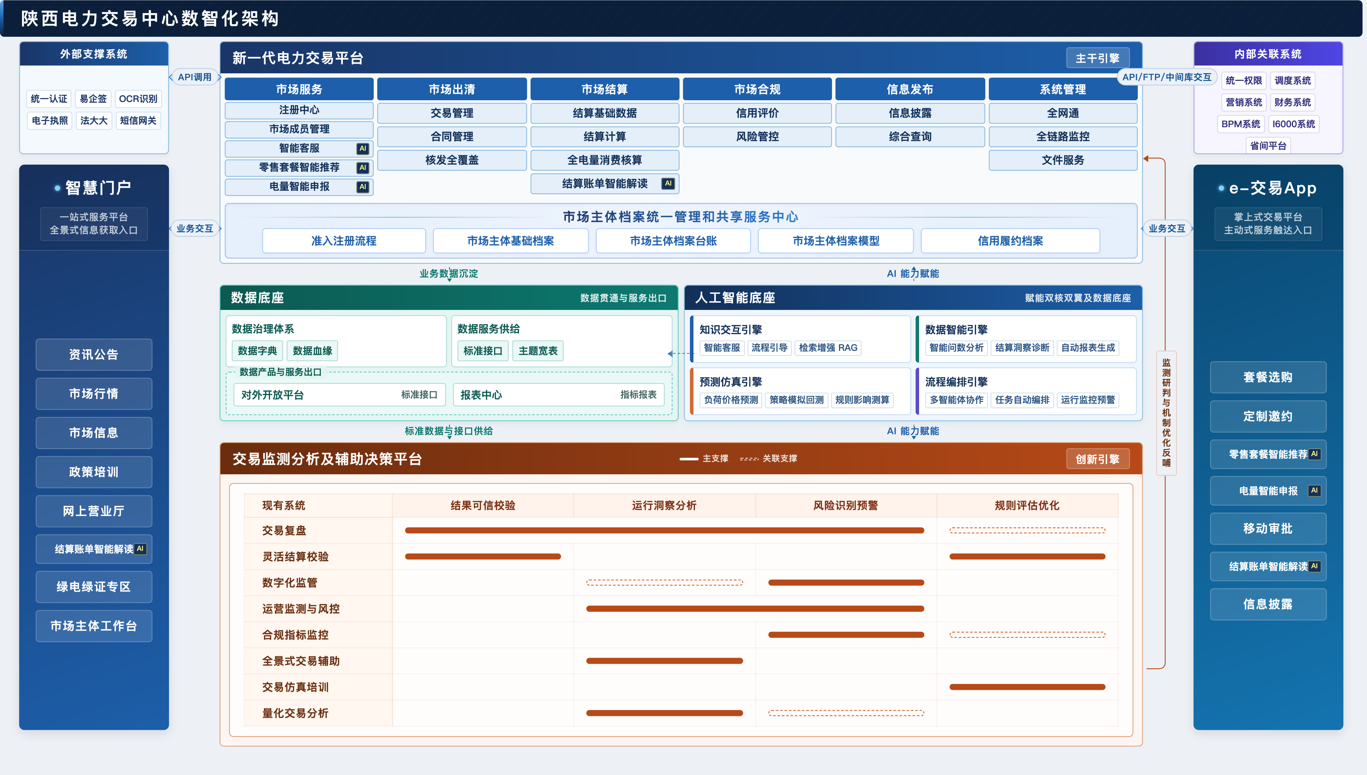Open 市场行情 in the 智慧门户 panel

pyautogui.click(x=94, y=394)
